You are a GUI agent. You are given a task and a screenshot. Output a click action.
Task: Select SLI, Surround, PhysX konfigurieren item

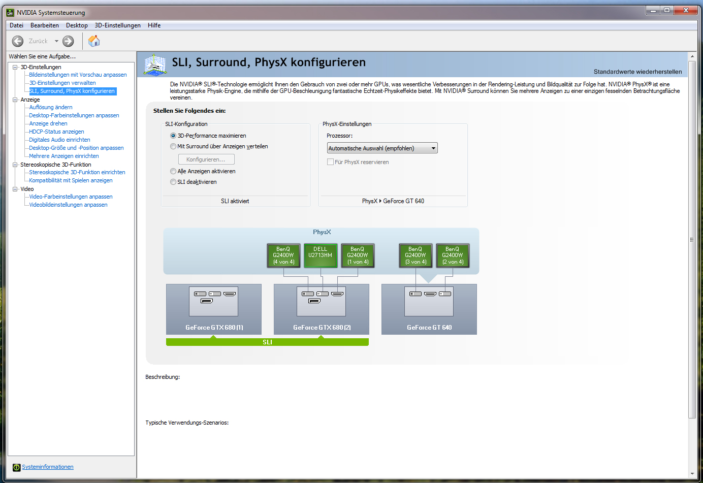coord(72,91)
